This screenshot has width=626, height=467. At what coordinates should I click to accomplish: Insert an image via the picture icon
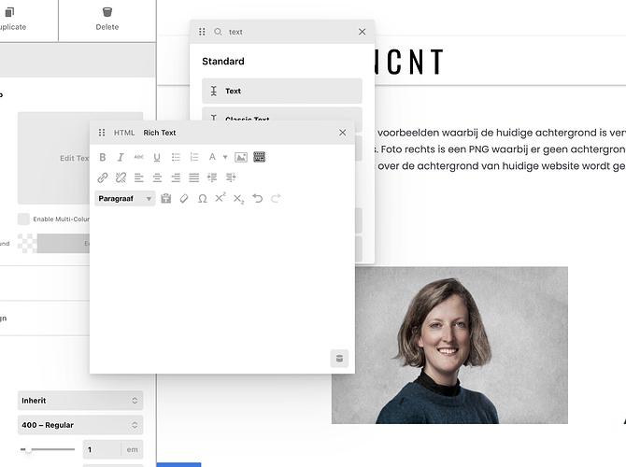coord(241,157)
